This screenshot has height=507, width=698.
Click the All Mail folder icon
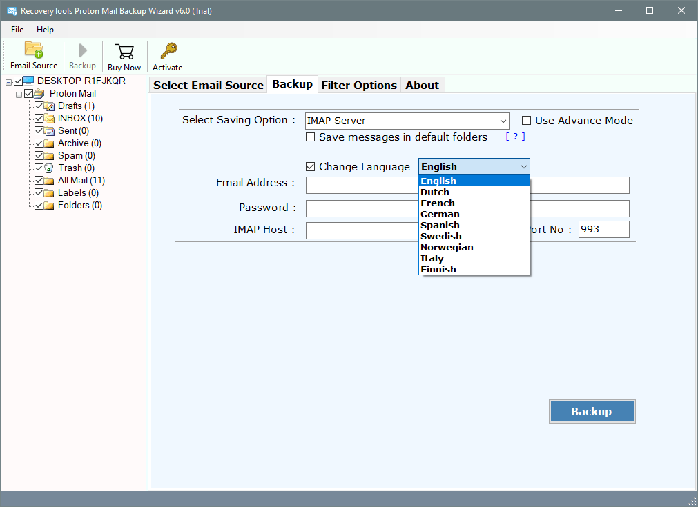[50, 181]
